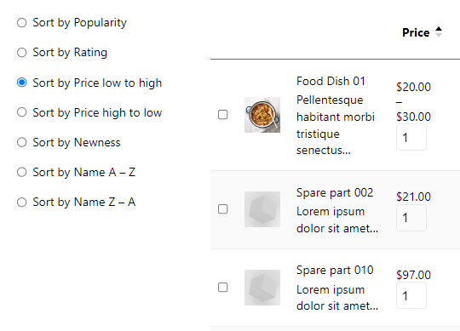Viewport: 460px width, 331px height.
Task: Open the Spare part 002 placeholder image
Action: click(x=262, y=209)
